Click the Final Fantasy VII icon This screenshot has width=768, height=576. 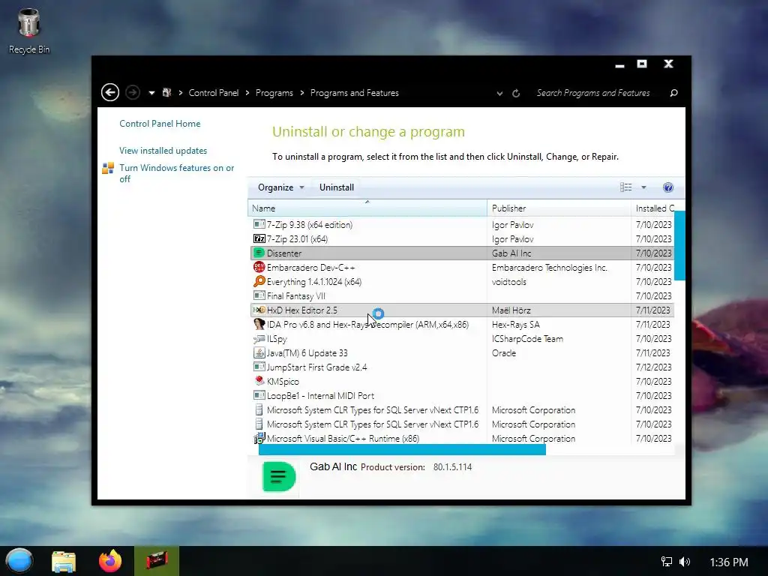click(259, 295)
